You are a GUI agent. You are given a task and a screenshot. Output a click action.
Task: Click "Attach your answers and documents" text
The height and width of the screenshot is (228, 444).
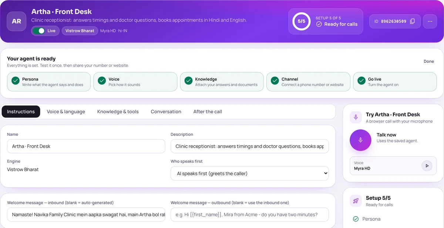[x=226, y=85]
